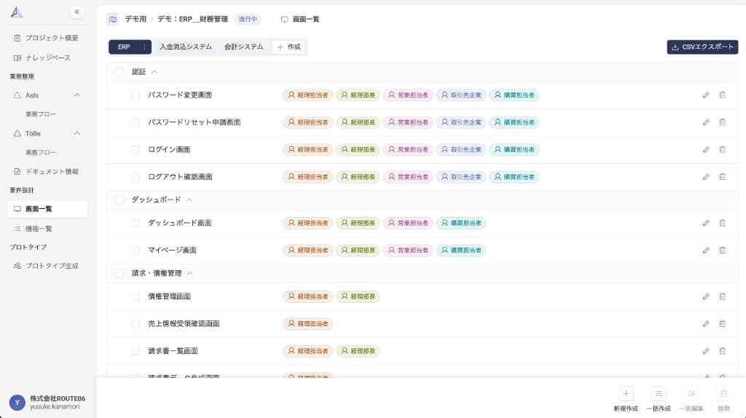Edit the ログアウト確認画面 row
This screenshot has height=418, width=746.
click(x=706, y=177)
